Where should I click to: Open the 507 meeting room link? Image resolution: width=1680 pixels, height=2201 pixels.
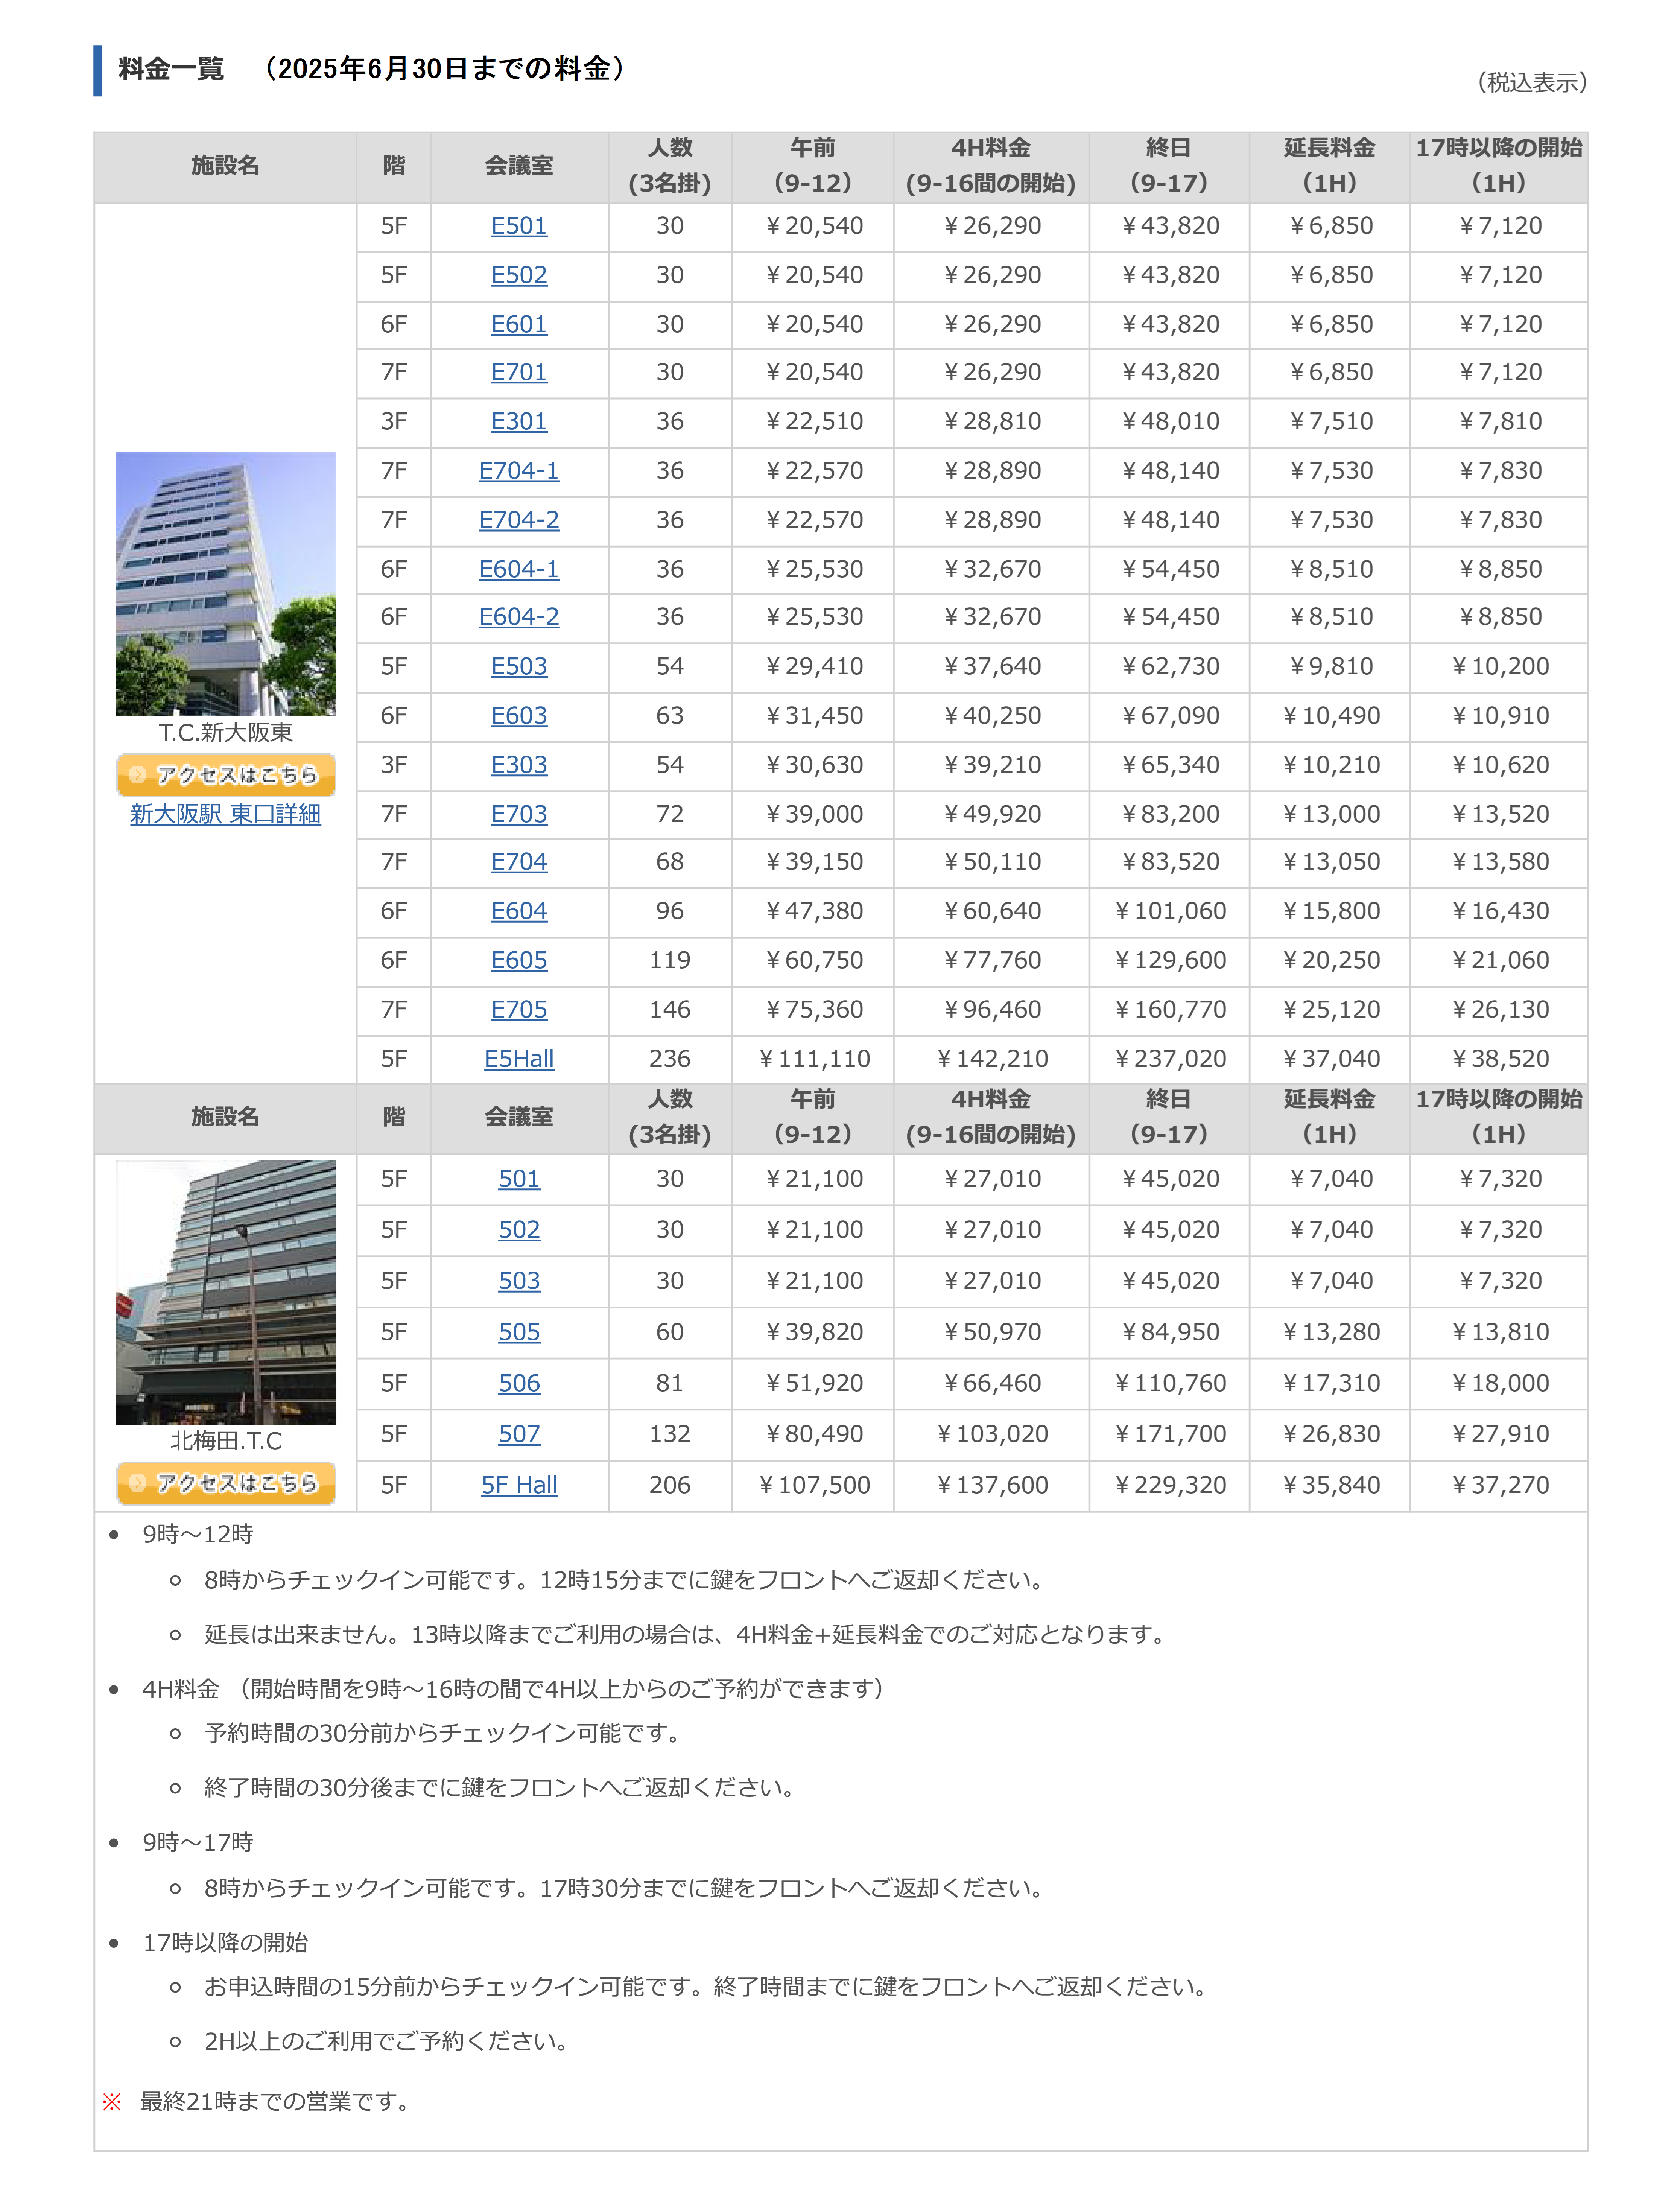click(x=519, y=1434)
